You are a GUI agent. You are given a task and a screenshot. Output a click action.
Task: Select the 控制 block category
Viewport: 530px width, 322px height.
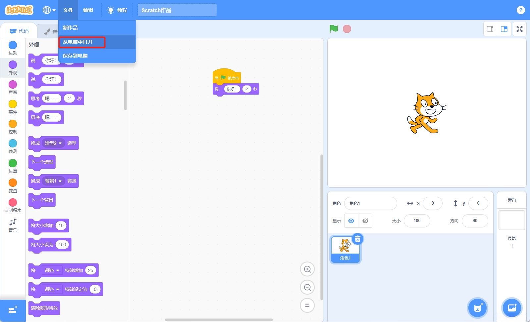(13, 127)
